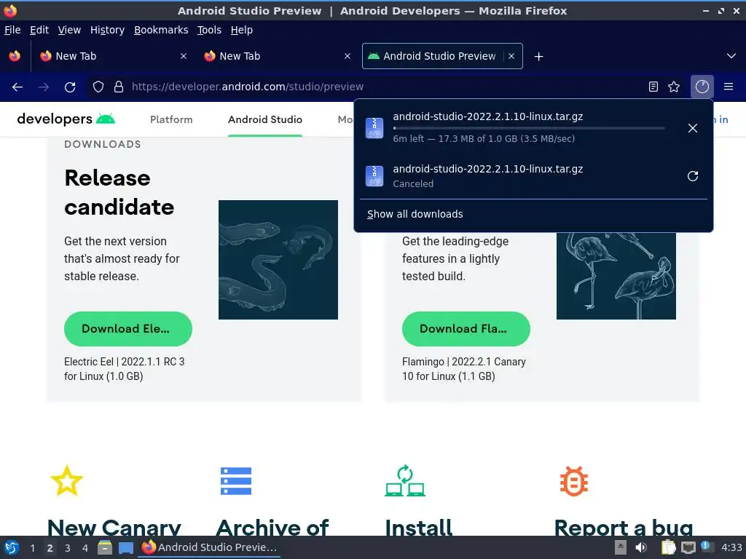Click Download Electric Eel button
The width and height of the screenshot is (746, 559).
[128, 329]
